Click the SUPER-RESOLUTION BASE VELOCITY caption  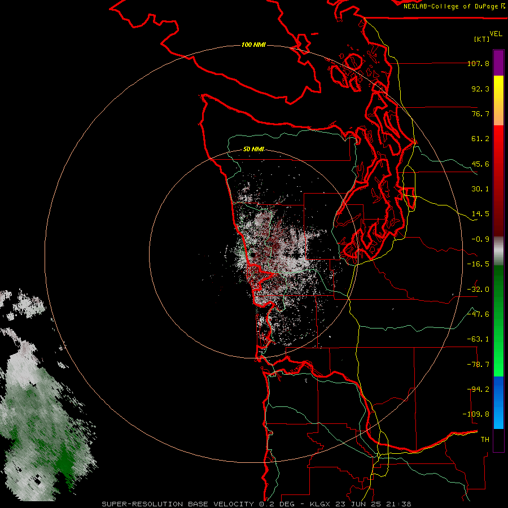pyautogui.click(x=178, y=504)
